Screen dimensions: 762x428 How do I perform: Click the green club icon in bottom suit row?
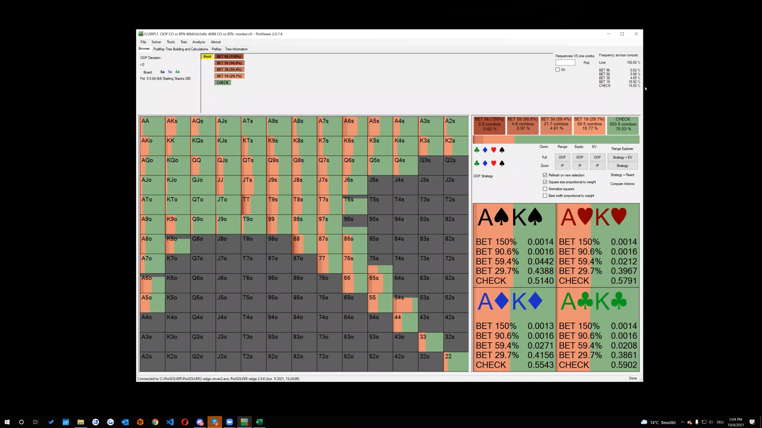click(x=477, y=163)
